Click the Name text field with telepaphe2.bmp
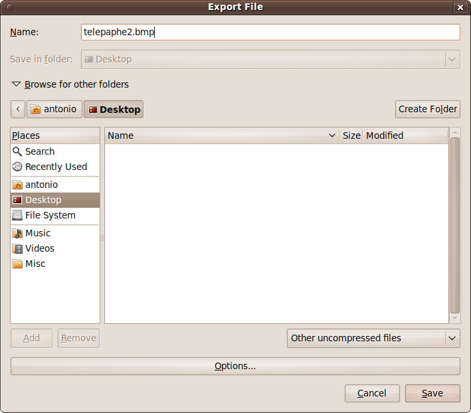The width and height of the screenshot is (471, 413). point(270,32)
